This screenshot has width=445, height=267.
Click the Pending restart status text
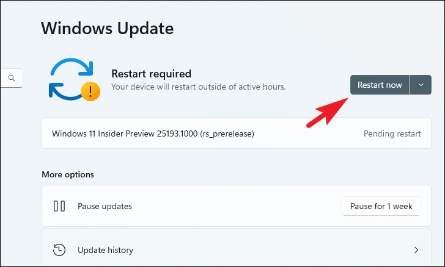pyautogui.click(x=392, y=133)
